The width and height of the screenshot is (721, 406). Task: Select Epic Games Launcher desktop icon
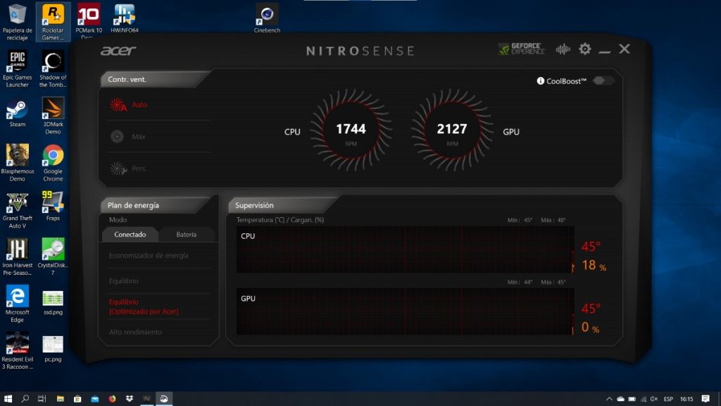click(x=18, y=69)
